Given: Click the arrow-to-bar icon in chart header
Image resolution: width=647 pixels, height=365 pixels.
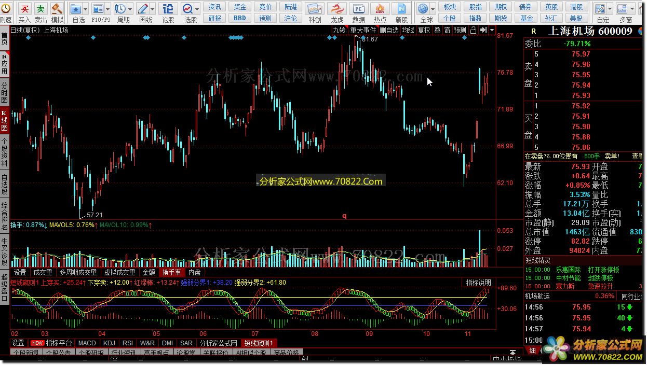Looking at the screenshot, I should tap(482, 30).
